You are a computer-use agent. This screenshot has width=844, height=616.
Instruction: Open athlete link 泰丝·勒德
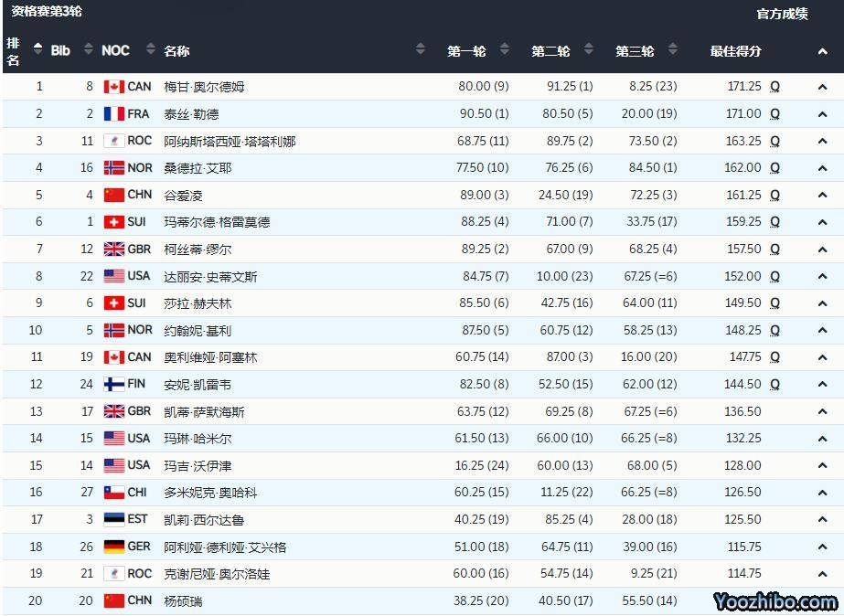click(x=191, y=114)
